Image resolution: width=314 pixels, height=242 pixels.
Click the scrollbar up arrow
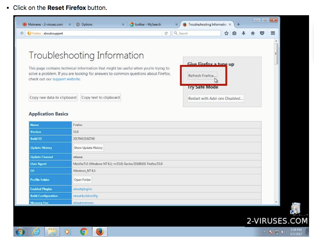[276, 41]
